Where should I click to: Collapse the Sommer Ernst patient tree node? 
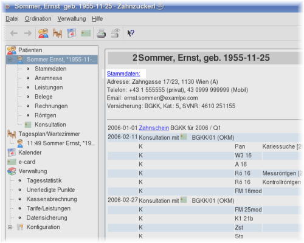[10, 60]
